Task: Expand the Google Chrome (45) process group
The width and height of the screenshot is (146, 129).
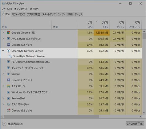Action: point(3,32)
